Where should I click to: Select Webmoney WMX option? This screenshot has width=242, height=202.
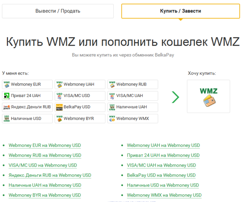[x=133, y=118]
